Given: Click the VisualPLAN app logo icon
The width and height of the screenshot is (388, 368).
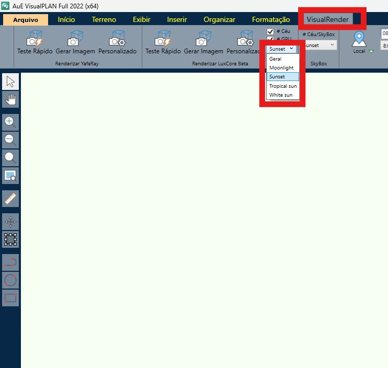Looking at the screenshot, I should (x=5, y=6).
